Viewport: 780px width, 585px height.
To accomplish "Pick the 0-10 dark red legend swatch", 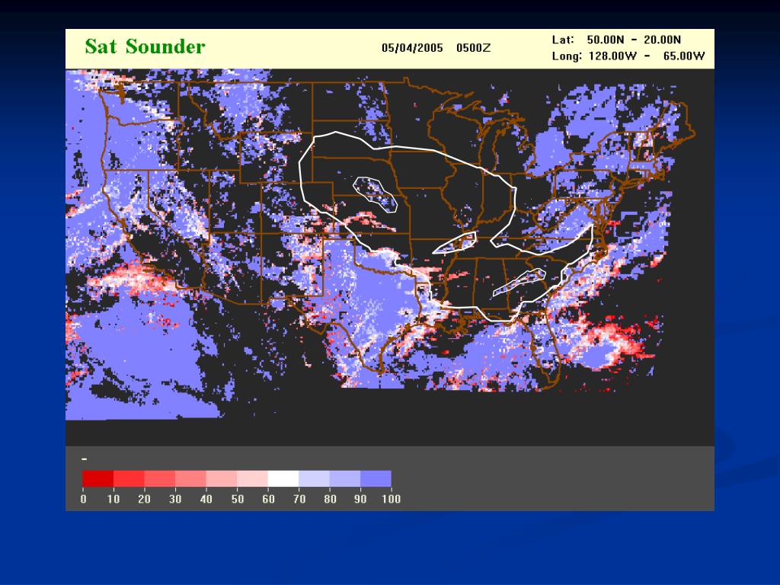I will (x=98, y=478).
